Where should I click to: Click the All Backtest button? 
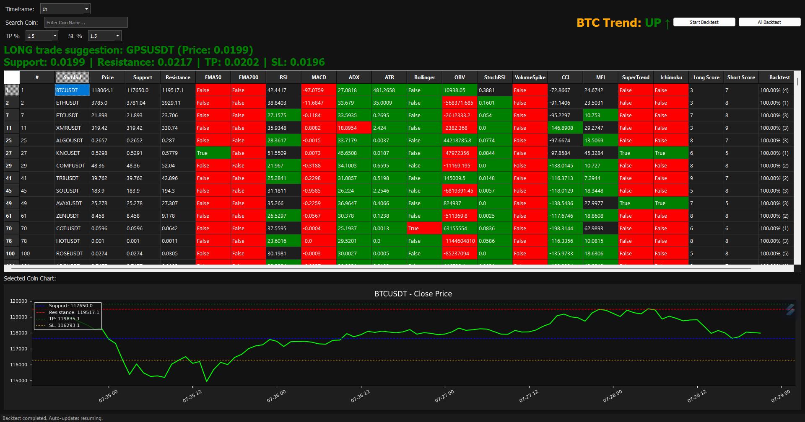769,22
